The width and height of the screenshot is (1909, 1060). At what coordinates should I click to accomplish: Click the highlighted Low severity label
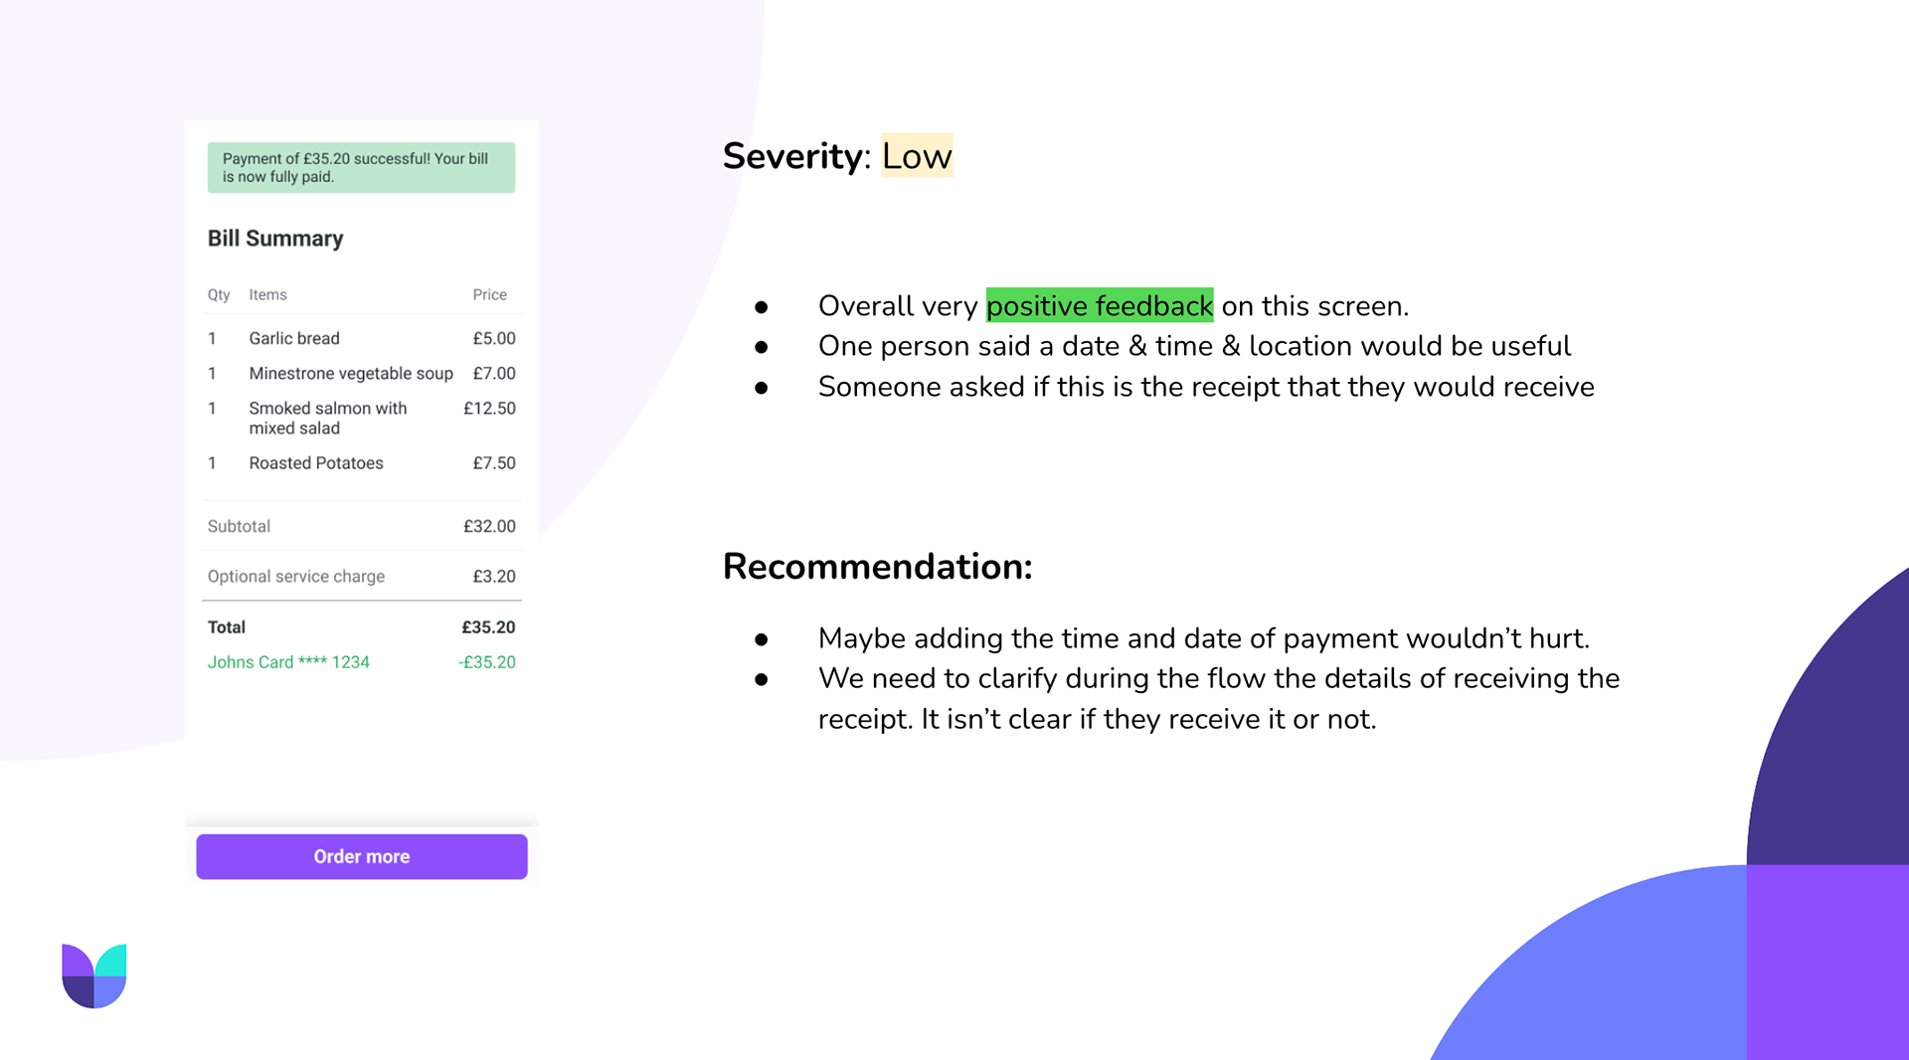click(917, 155)
